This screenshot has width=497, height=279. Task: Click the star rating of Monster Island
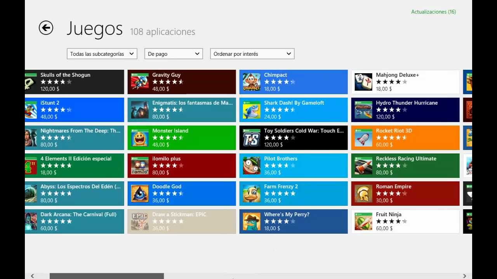click(x=168, y=138)
